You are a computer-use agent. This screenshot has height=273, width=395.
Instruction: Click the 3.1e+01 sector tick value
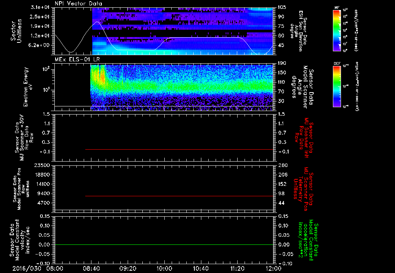click(x=40, y=7)
